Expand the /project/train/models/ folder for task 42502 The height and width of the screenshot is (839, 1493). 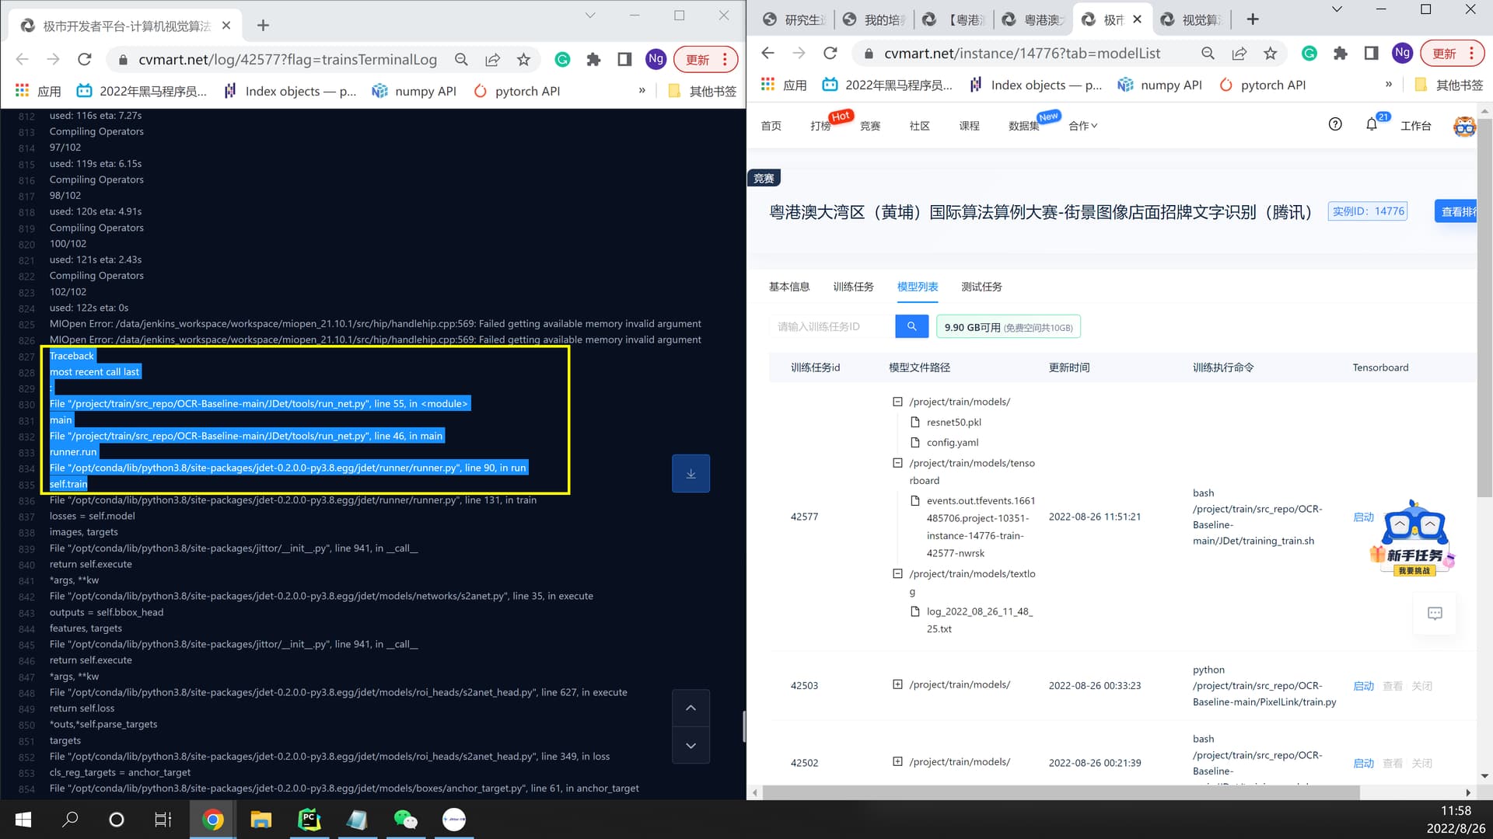click(897, 761)
